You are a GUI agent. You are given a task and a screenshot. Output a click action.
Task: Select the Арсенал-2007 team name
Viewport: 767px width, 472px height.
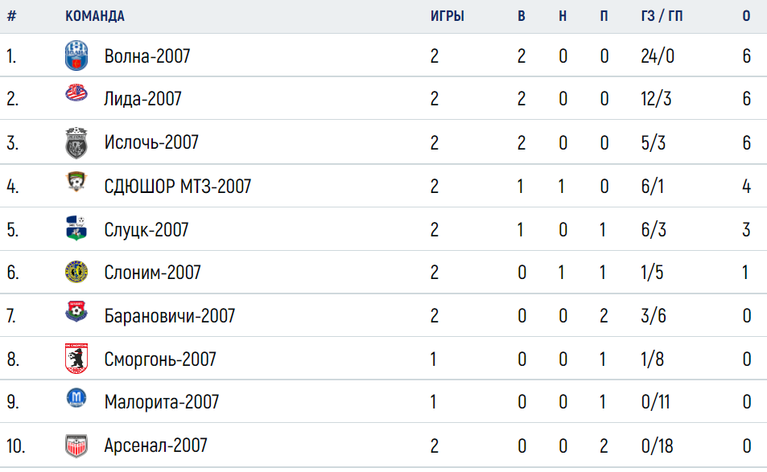(x=155, y=445)
